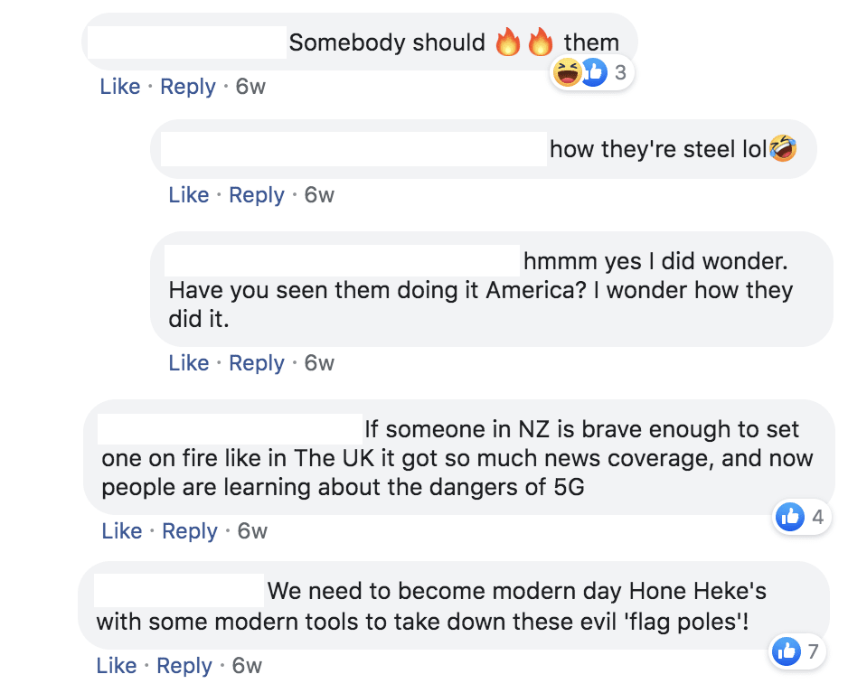Viewport: 848px width, 693px height.
Task: Click the rolling-laughing emoji after 'steel lol'
Action: point(783,149)
